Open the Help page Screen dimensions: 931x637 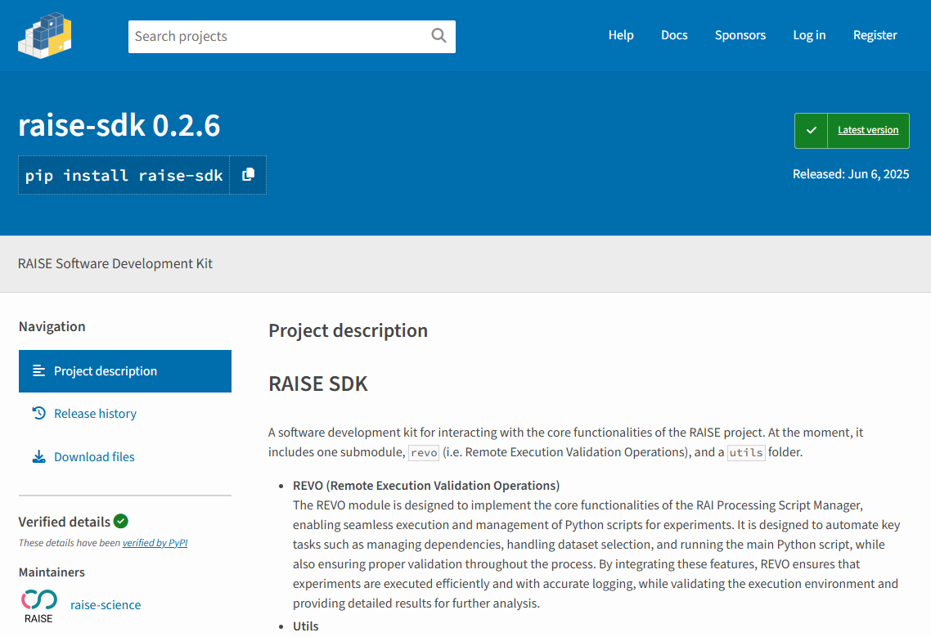pyautogui.click(x=621, y=35)
